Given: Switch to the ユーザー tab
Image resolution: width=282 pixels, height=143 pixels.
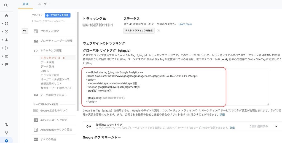Looking at the screenshot, I should (44, 4).
